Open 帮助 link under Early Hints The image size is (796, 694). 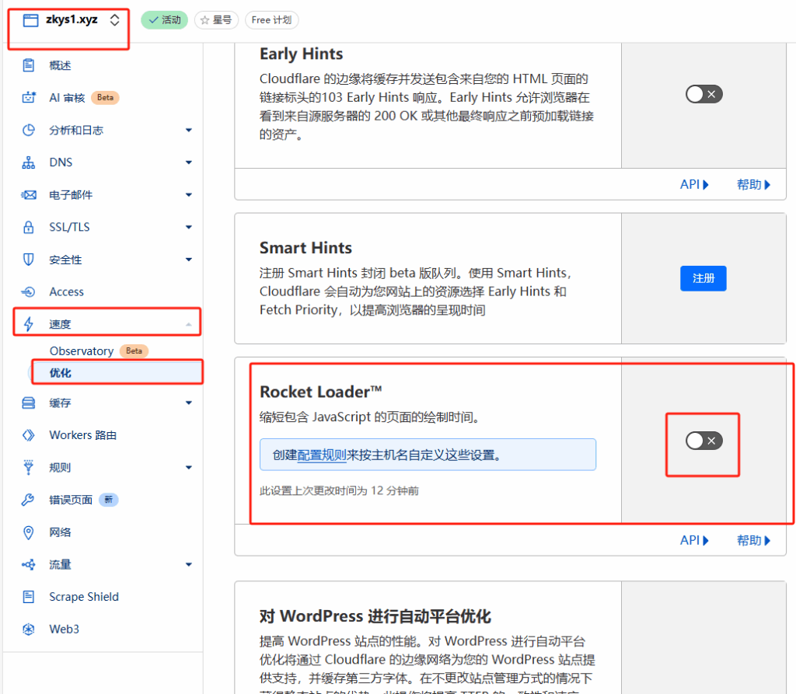[x=753, y=184]
